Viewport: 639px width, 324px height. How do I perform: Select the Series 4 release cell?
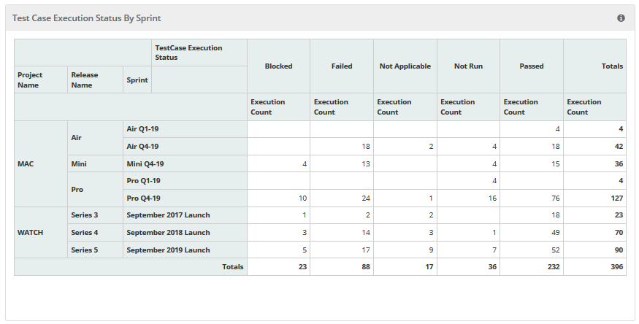tap(96, 232)
